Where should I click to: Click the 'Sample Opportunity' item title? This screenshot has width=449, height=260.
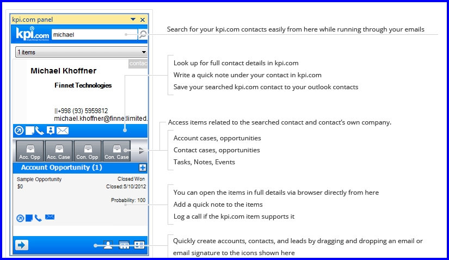click(39, 179)
